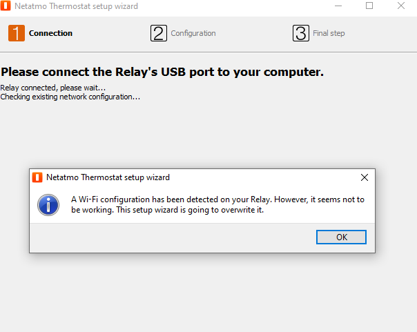Screen dimensions: 417x332
Task: Maximize the setup wizard main window
Action: pos(369,6)
